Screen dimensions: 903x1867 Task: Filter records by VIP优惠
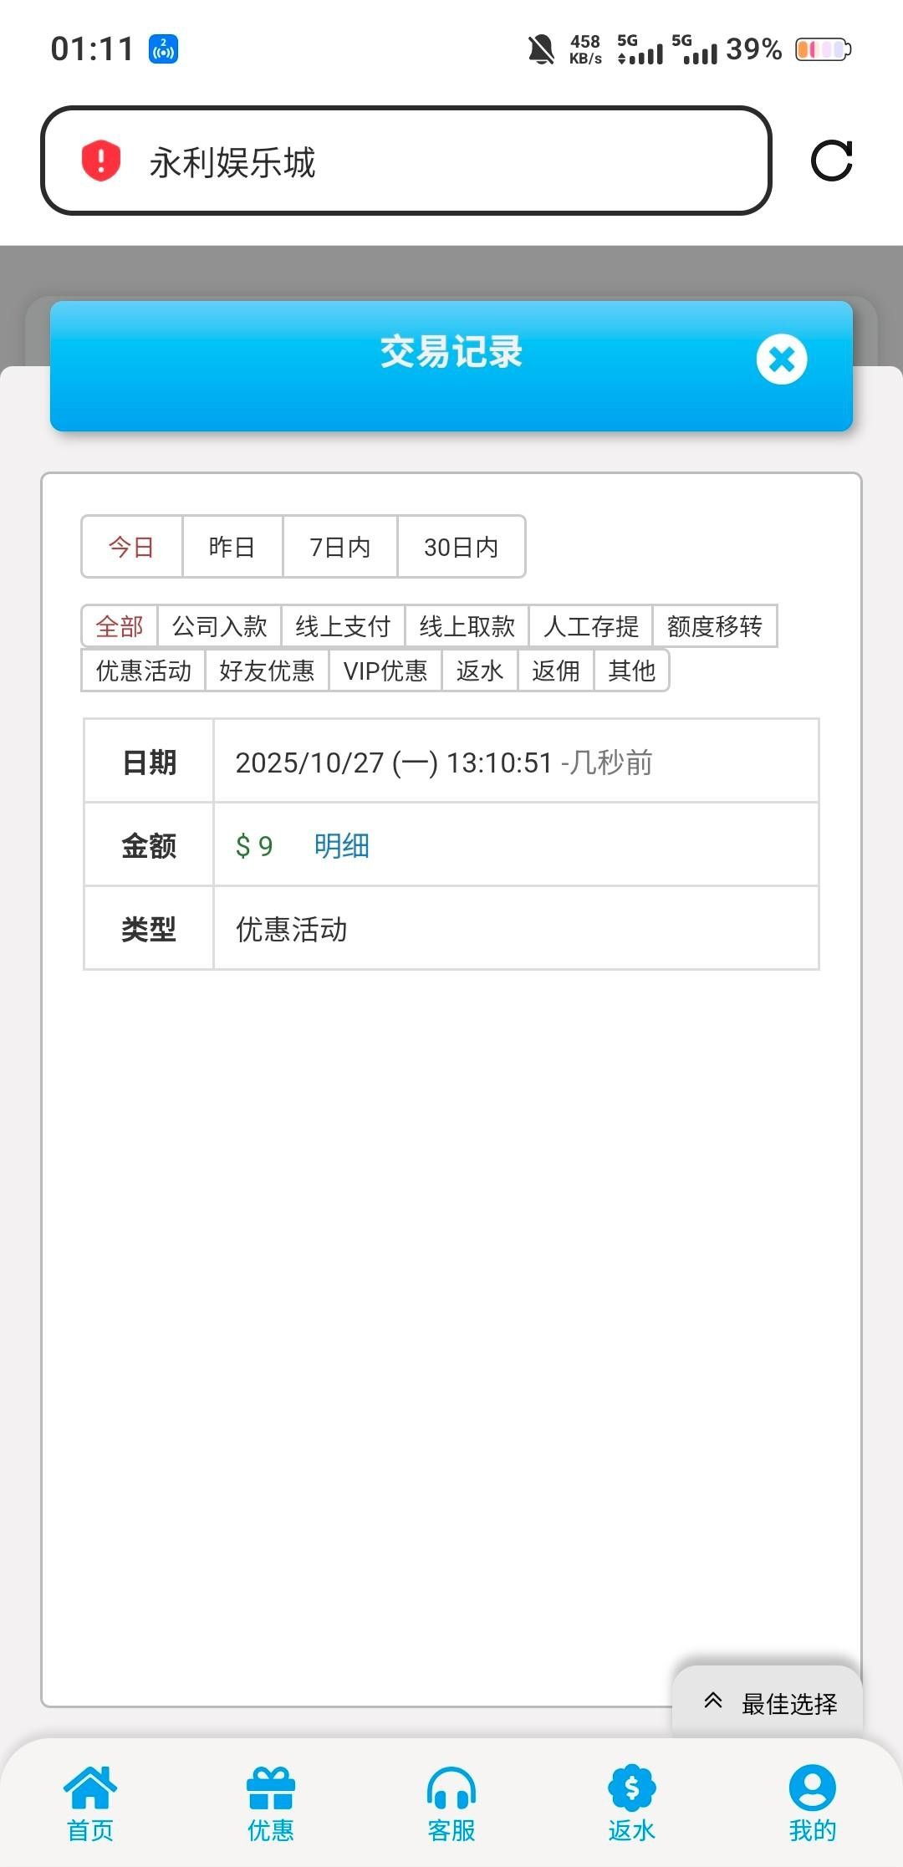385,671
